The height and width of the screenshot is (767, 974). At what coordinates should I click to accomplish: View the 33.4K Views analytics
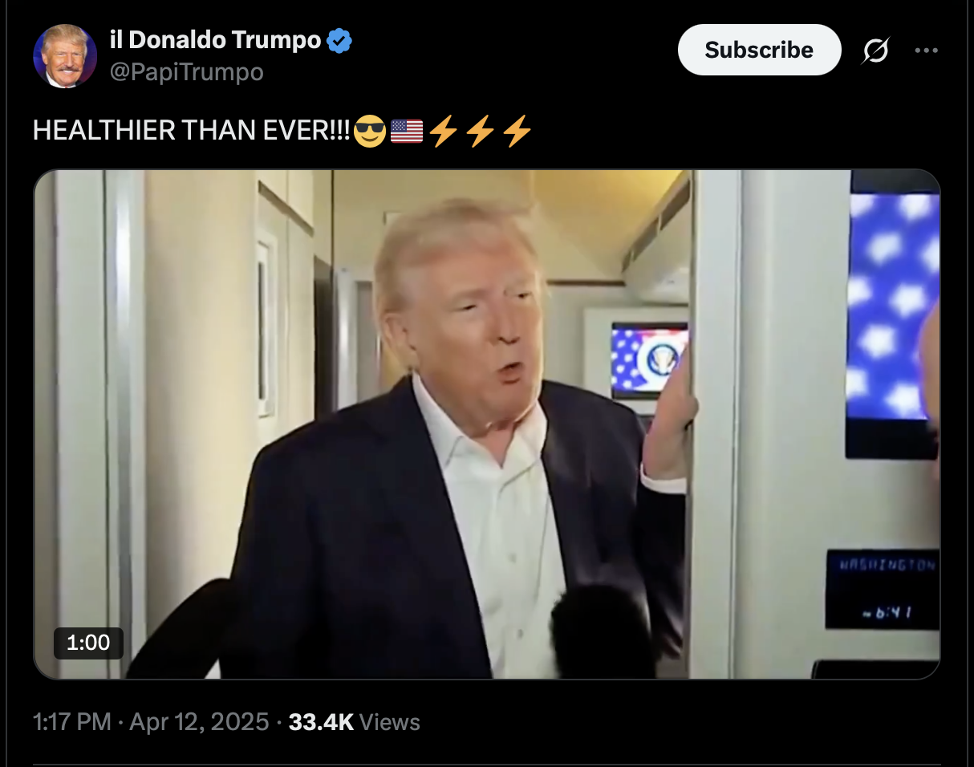point(354,722)
